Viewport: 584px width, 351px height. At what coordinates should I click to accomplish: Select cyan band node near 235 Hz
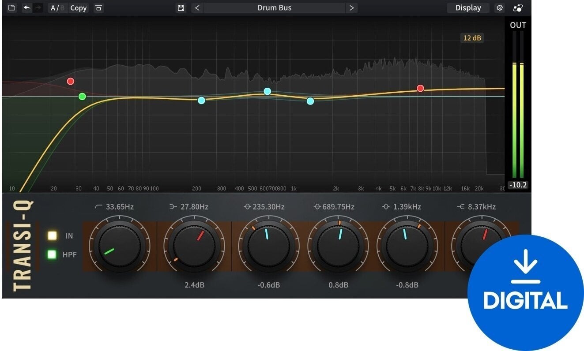pos(201,100)
